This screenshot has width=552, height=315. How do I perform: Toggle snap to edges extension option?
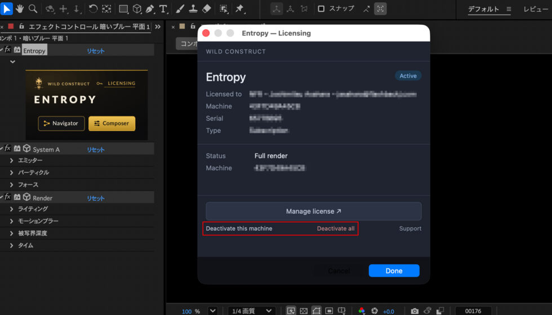pyautogui.click(x=367, y=9)
